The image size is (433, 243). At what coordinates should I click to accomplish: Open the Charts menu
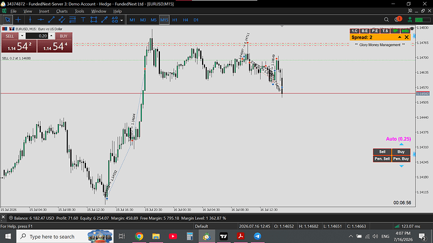[61, 11]
